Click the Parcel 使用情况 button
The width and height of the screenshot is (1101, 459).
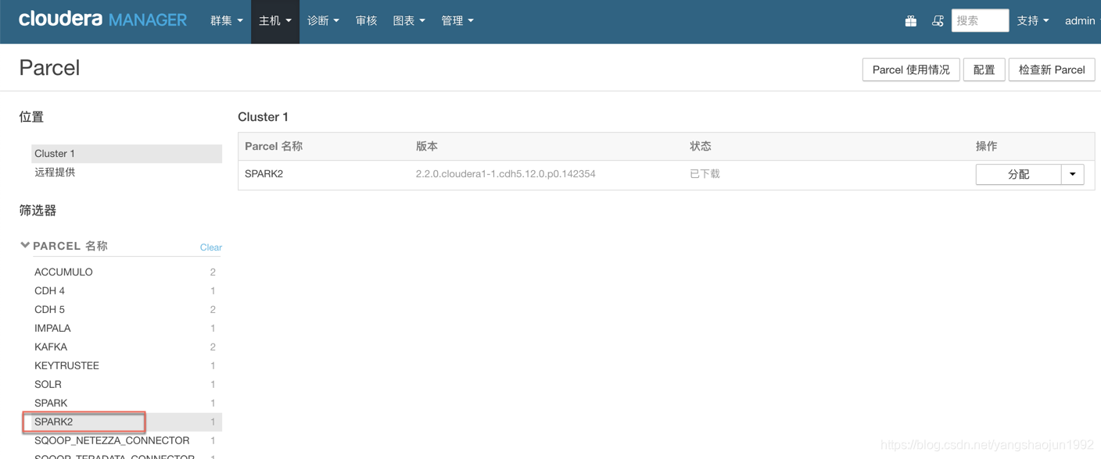pyautogui.click(x=911, y=69)
